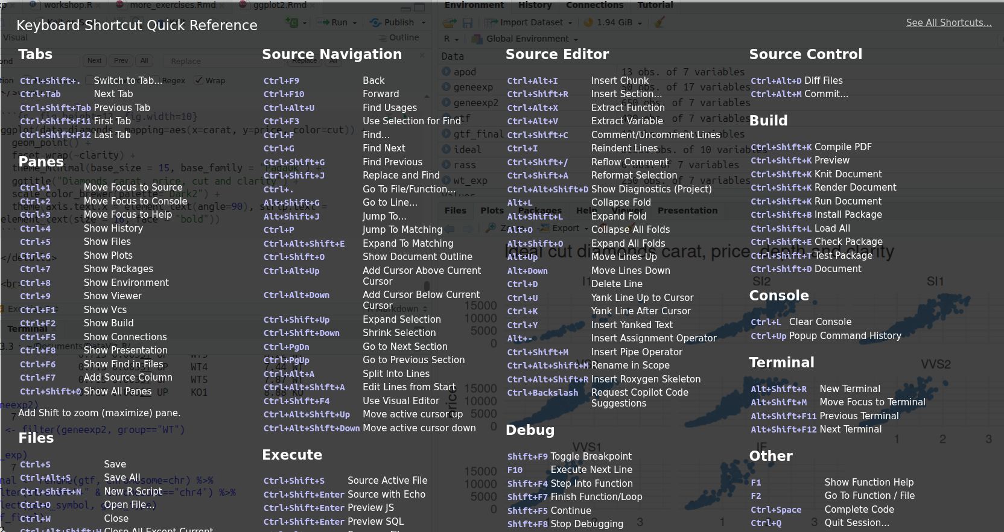Toggle the Outline pane button
The height and width of the screenshot is (532, 1004).
coord(399,37)
